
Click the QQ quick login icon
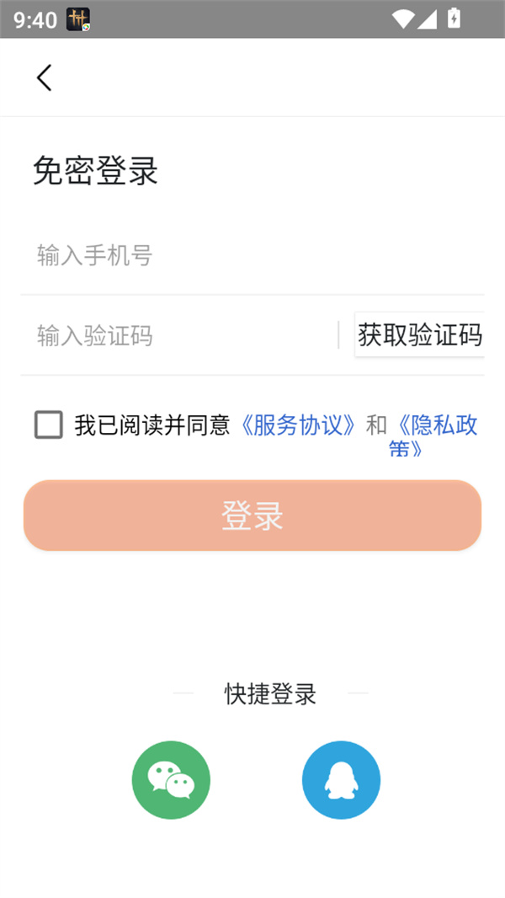(341, 779)
